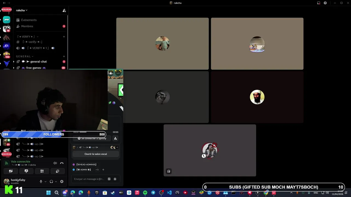Toggle the camera on
Image resolution: width=351 pixels, height=197 pixels.
[11, 171]
